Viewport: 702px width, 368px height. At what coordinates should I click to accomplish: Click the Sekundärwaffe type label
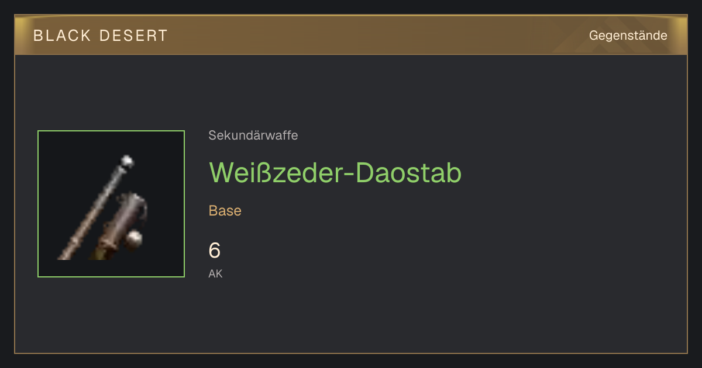[253, 136]
